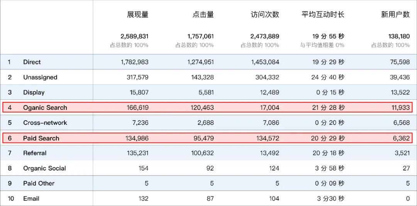
Task: Click the Cross-network channel name
Action: 45,123
